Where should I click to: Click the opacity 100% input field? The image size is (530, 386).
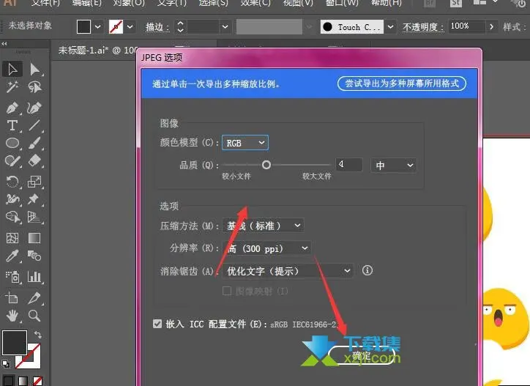click(466, 26)
